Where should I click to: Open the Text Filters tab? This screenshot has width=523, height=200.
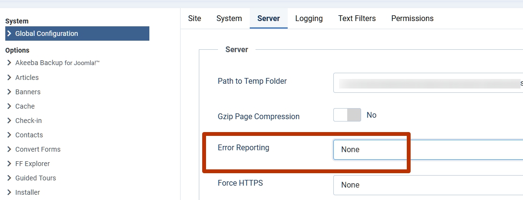(357, 19)
